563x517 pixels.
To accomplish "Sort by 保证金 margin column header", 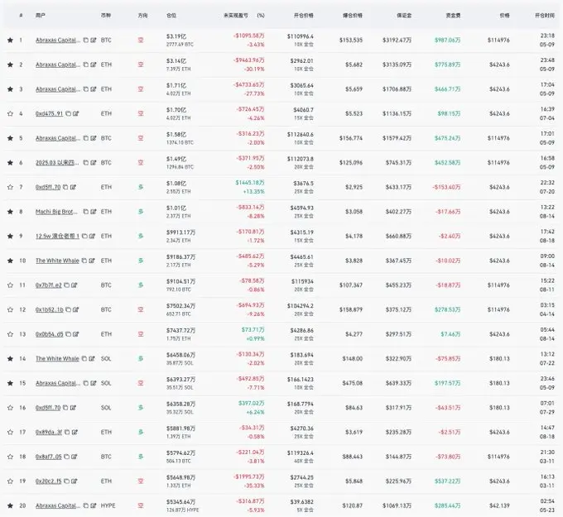I will point(404,16).
